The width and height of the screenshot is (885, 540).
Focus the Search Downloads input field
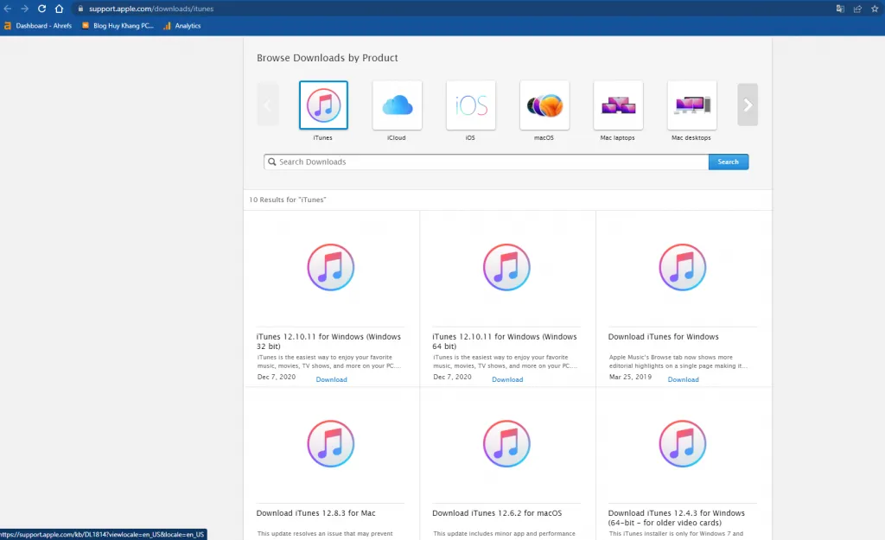tap(486, 162)
